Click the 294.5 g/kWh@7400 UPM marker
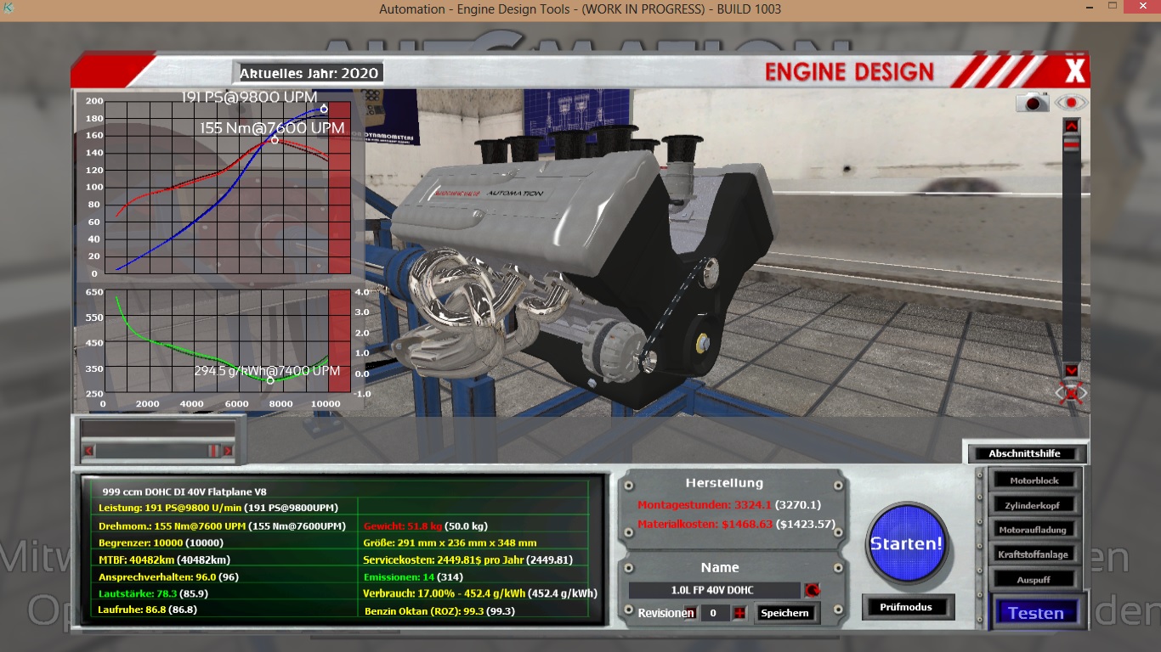The width and height of the screenshot is (1161, 652). pyautogui.click(x=270, y=380)
